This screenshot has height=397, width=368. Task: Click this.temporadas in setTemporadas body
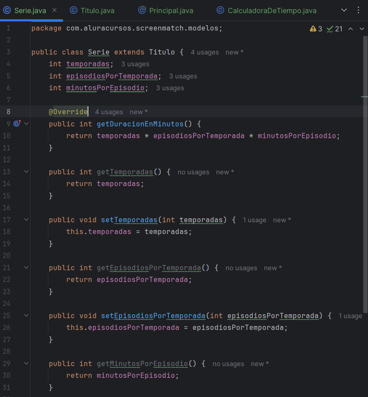[99, 232]
